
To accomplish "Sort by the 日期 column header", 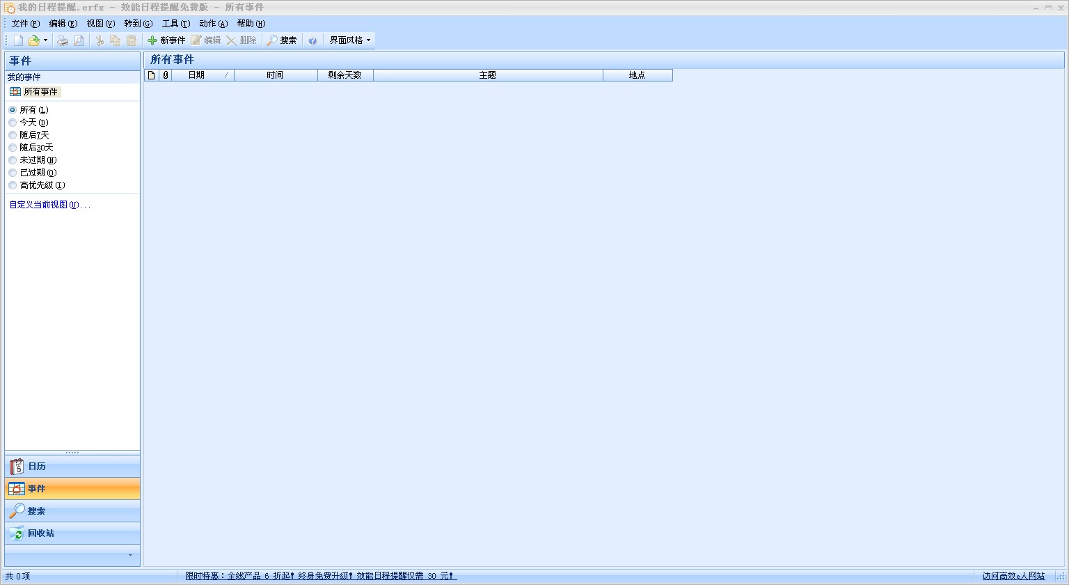I will coord(203,75).
